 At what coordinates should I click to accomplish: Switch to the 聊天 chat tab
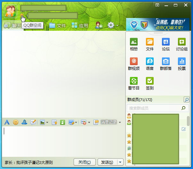[13, 26]
